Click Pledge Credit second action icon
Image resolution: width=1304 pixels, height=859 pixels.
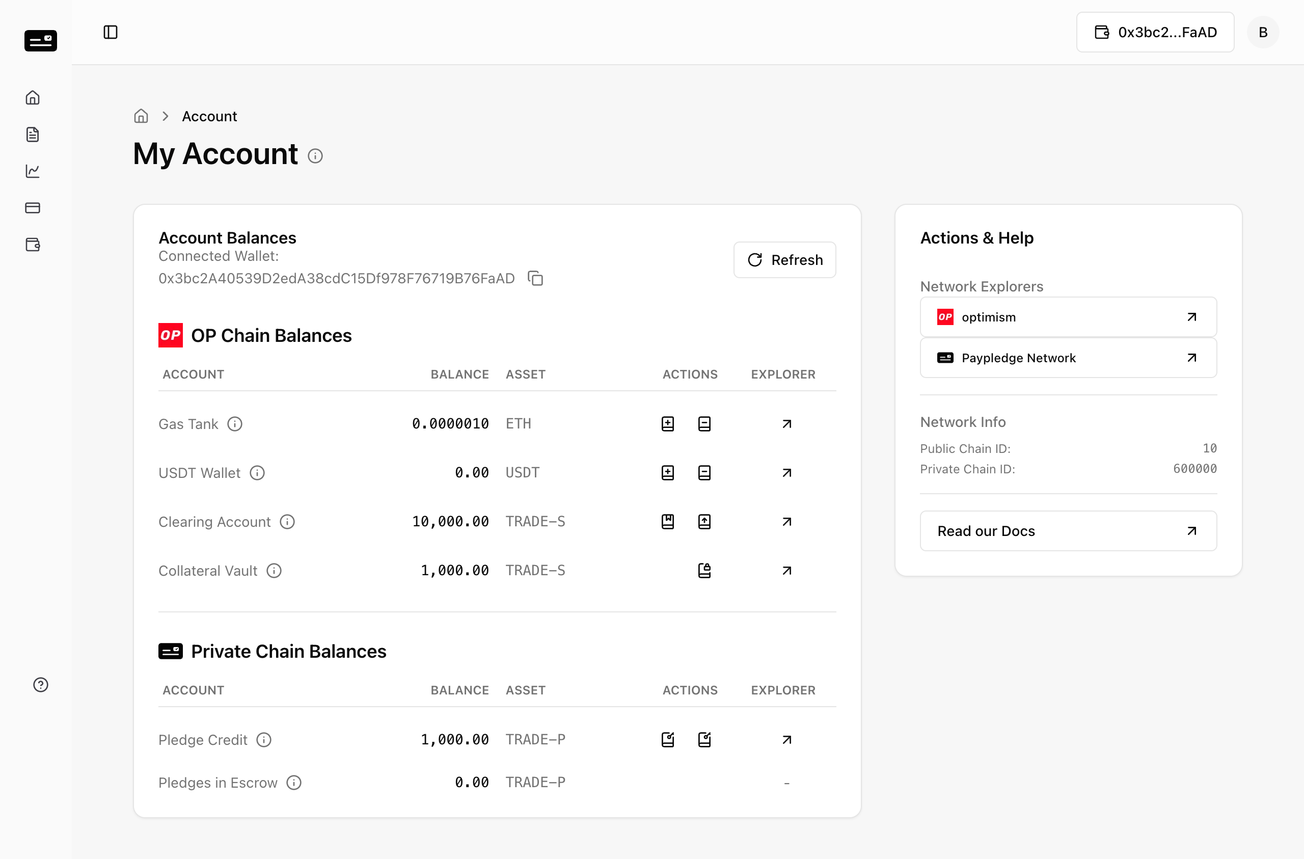point(704,739)
